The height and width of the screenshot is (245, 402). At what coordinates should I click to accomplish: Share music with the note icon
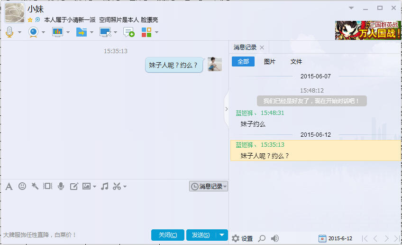click(x=105, y=186)
